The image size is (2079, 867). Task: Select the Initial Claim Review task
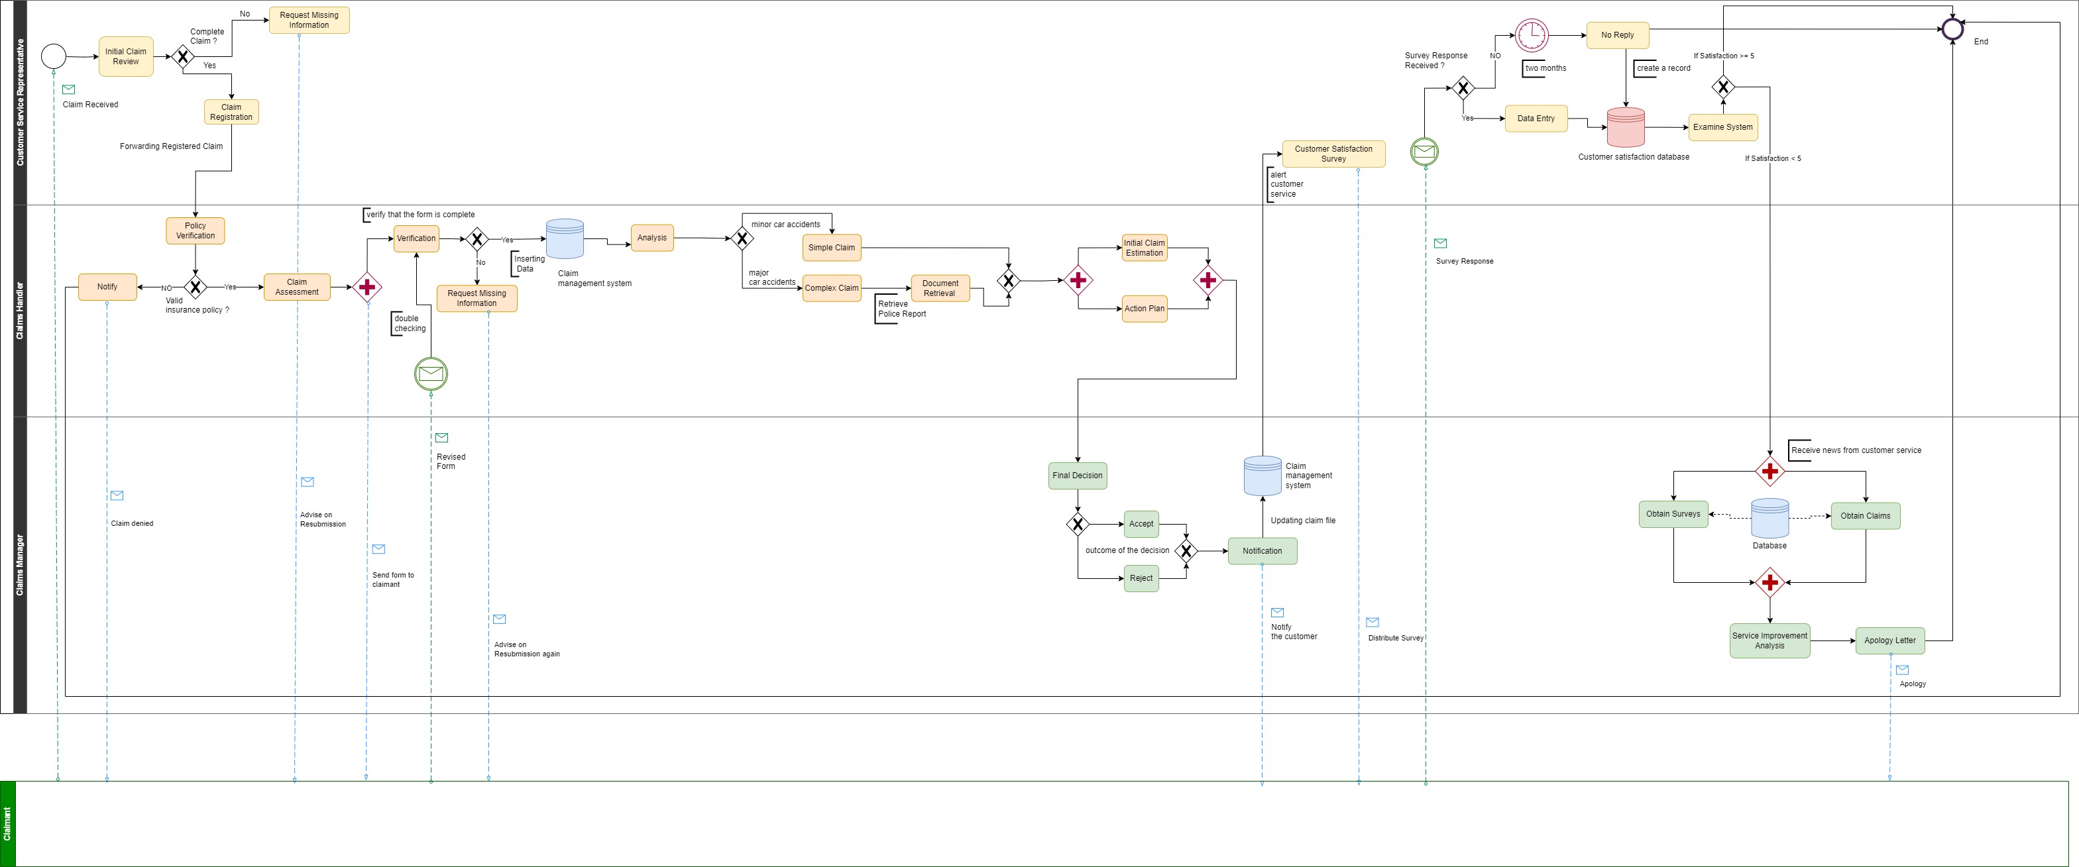126,56
